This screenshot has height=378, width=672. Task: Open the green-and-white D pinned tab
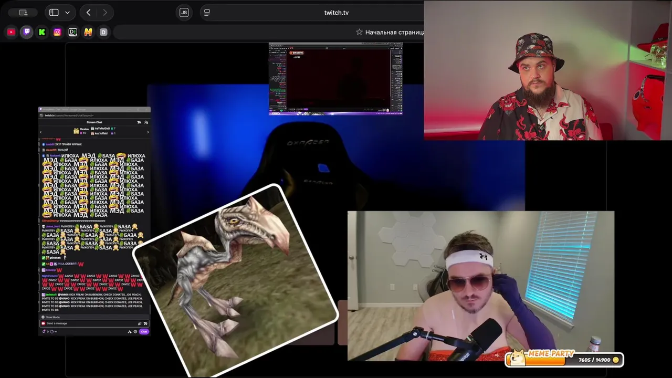click(x=72, y=32)
